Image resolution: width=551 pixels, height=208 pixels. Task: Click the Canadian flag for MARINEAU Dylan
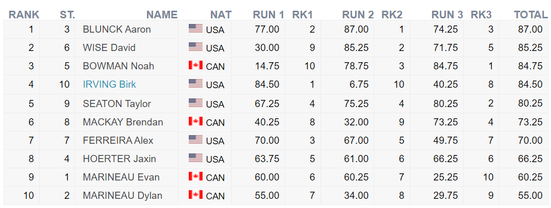pos(195,195)
